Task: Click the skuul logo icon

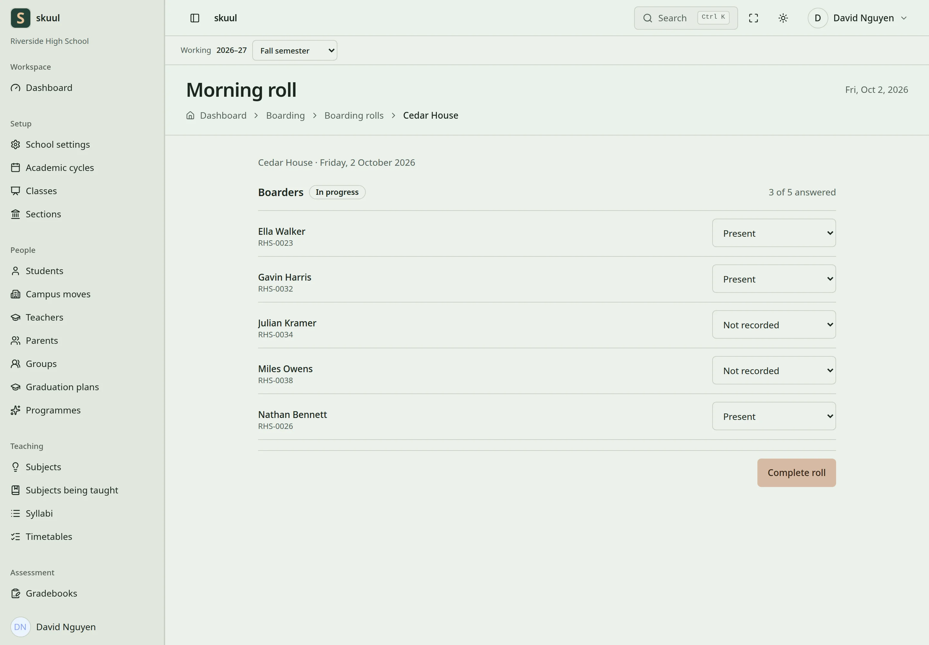Action: point(20,18)
